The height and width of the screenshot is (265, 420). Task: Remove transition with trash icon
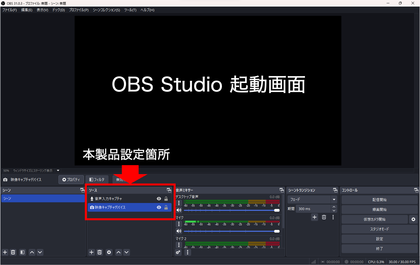(324, 217)
